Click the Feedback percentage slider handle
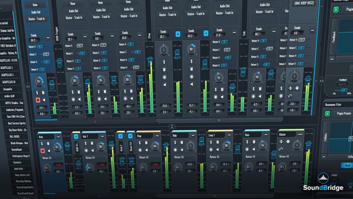This screenshot has width=353, height=199. click(344, 90)
